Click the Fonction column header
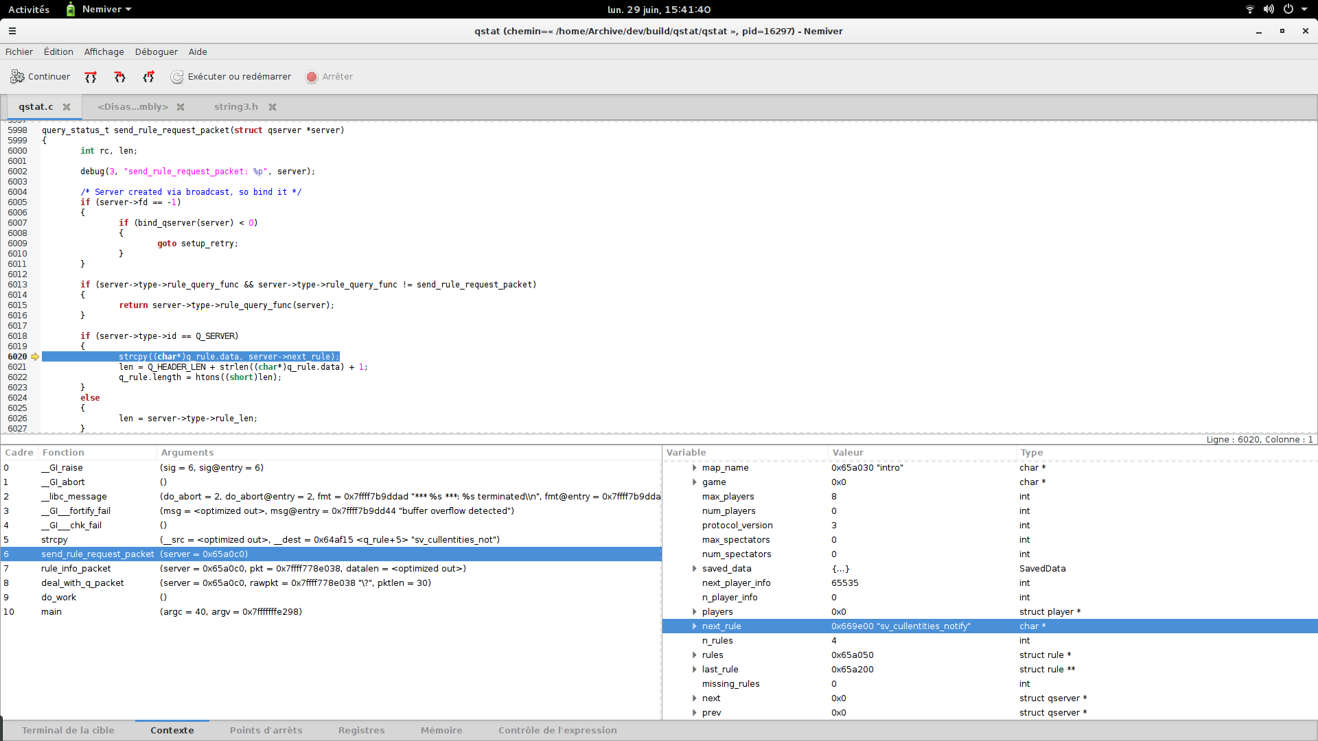 (x=97, y=453)
